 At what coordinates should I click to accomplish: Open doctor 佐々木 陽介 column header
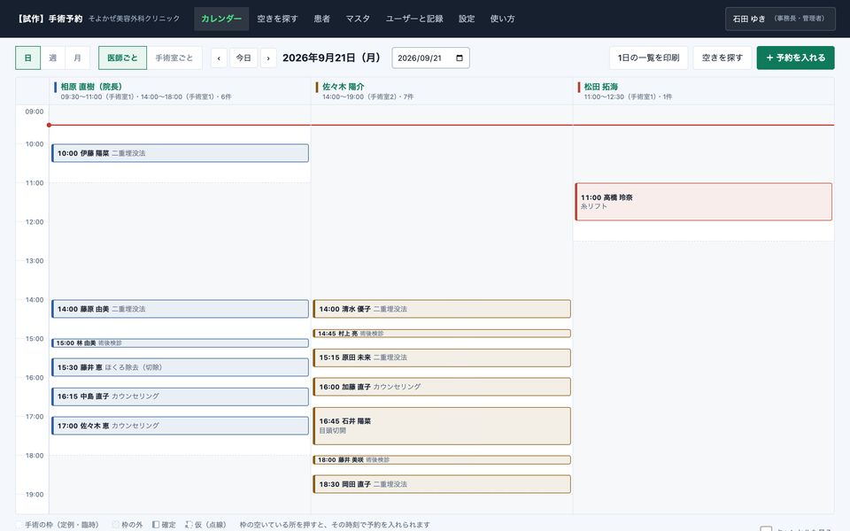tap(344, 87)
